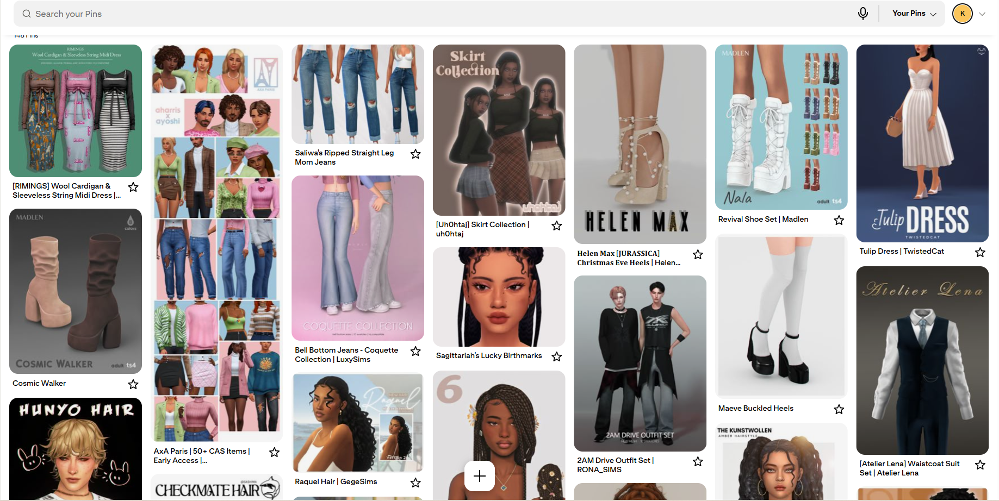This screenshot has height=501, width=999.
Task: Favorite the Maeve Buckled Heels pin
Action: point(839,409)
